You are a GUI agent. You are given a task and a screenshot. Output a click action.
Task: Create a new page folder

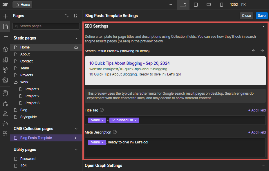pyautogui.click(x=66, y=16)
